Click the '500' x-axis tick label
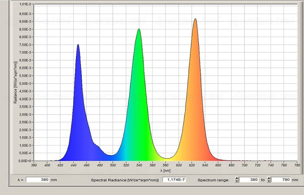The width and height of the screenshot is (304, 195). tap(113, 165)
